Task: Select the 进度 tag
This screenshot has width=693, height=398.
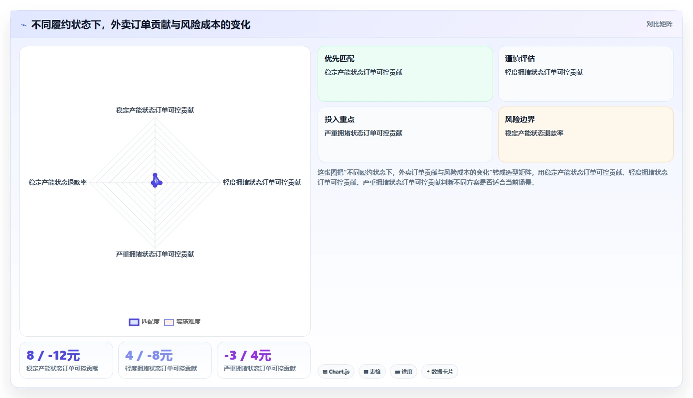Action: [x=403, y=372]
